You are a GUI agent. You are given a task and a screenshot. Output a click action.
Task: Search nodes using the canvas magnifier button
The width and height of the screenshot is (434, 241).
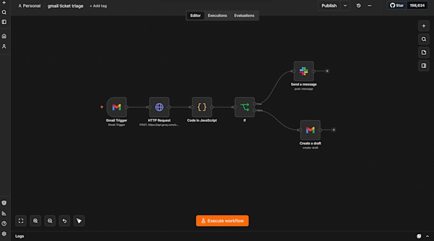click(x=424, y=39)
